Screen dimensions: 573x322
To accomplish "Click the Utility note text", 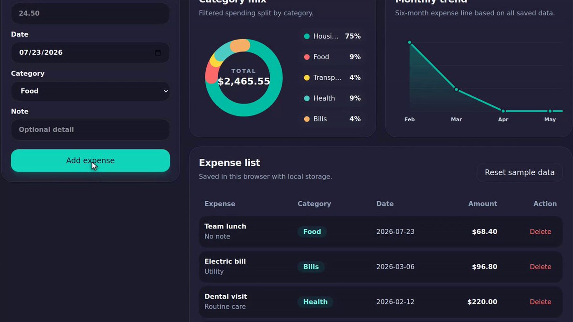I will point(214,271).
